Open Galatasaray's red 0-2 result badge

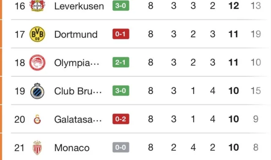(x=121, y=119)
